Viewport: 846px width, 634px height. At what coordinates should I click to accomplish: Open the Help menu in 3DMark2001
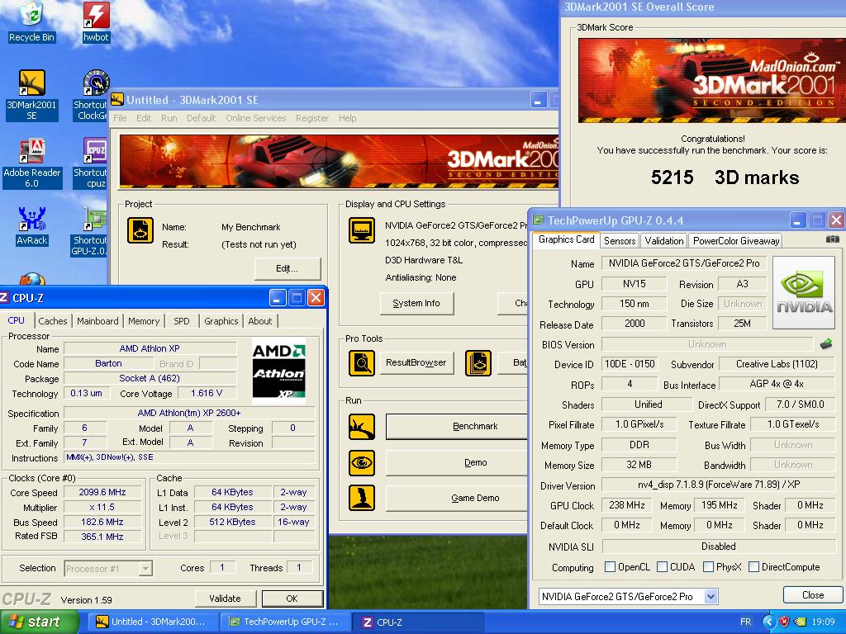click(x=348, y=118)
